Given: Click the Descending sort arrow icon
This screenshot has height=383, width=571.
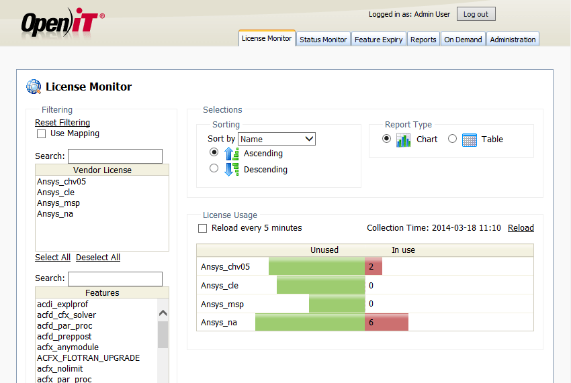Looking at the screenshot, I should tap(232, 170).
